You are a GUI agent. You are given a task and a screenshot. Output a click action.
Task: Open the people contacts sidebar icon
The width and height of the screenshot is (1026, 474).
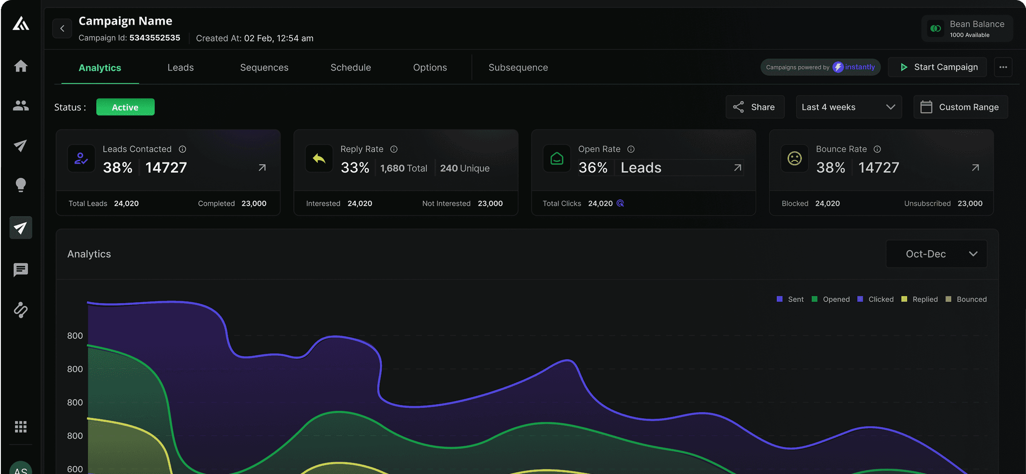pos(21,105)
